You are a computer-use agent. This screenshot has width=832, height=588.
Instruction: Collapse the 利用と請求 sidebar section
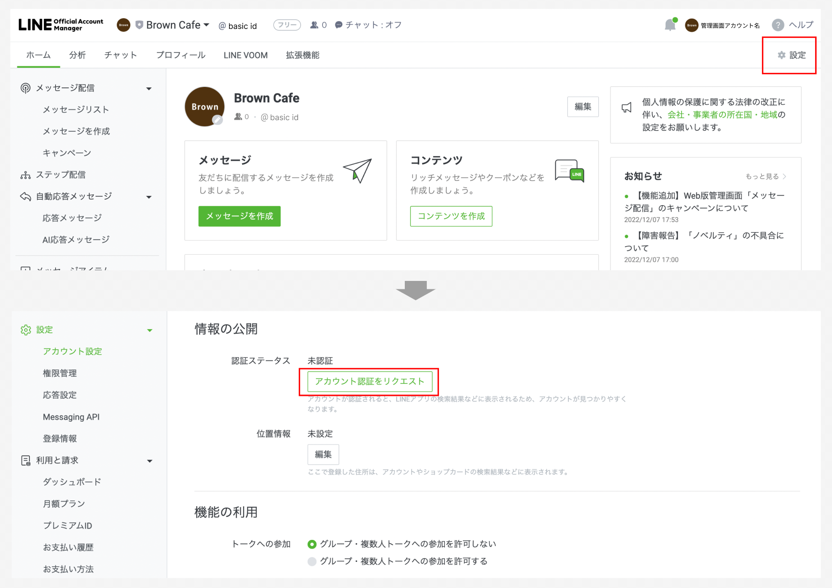pos(150,461)
